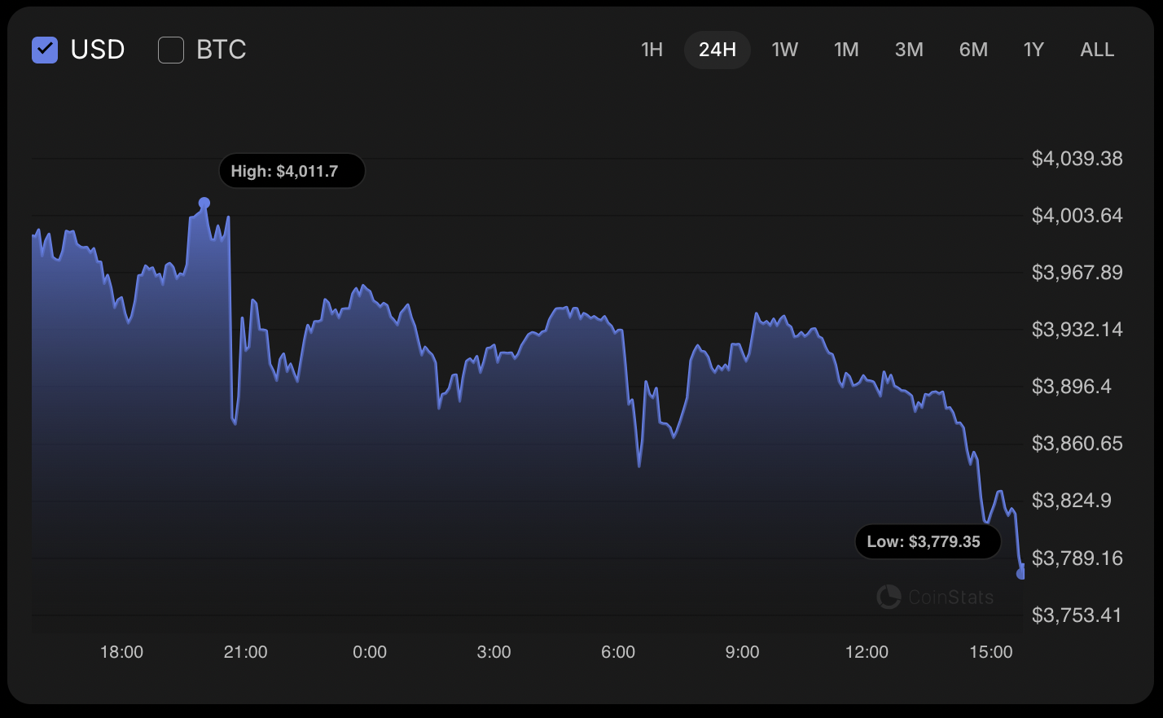Click the high price dot marker
Image resolution: width=1163 pixels, height=718 pixels.
(204, 203)
